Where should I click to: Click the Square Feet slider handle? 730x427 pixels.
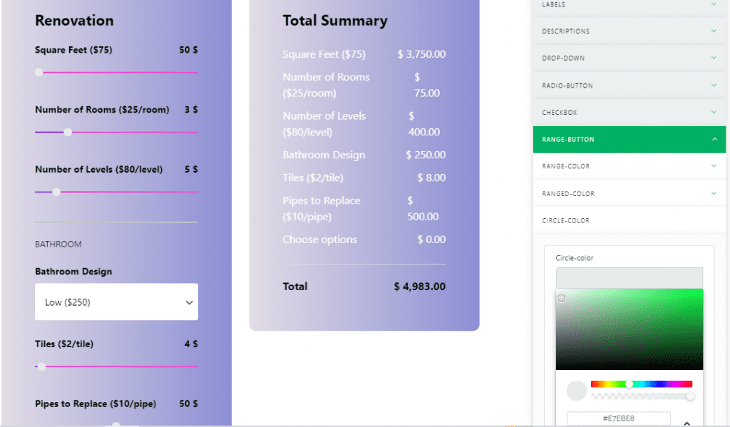39,72
